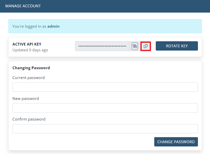Click the Changing Password heading
Viewport: 210px width, 154px height.
point(31,68)
